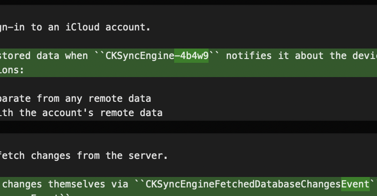This screenshot has height=196, width=377.
Task: Click the "ions:" text fragment
Action: tap(12, 70)
